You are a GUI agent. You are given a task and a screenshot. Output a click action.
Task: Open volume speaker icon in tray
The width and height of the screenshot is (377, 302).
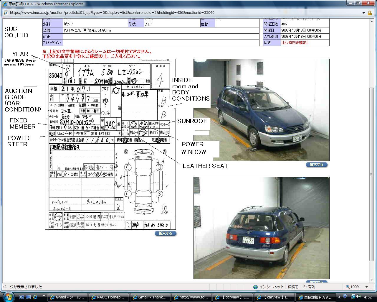[358, 297]
